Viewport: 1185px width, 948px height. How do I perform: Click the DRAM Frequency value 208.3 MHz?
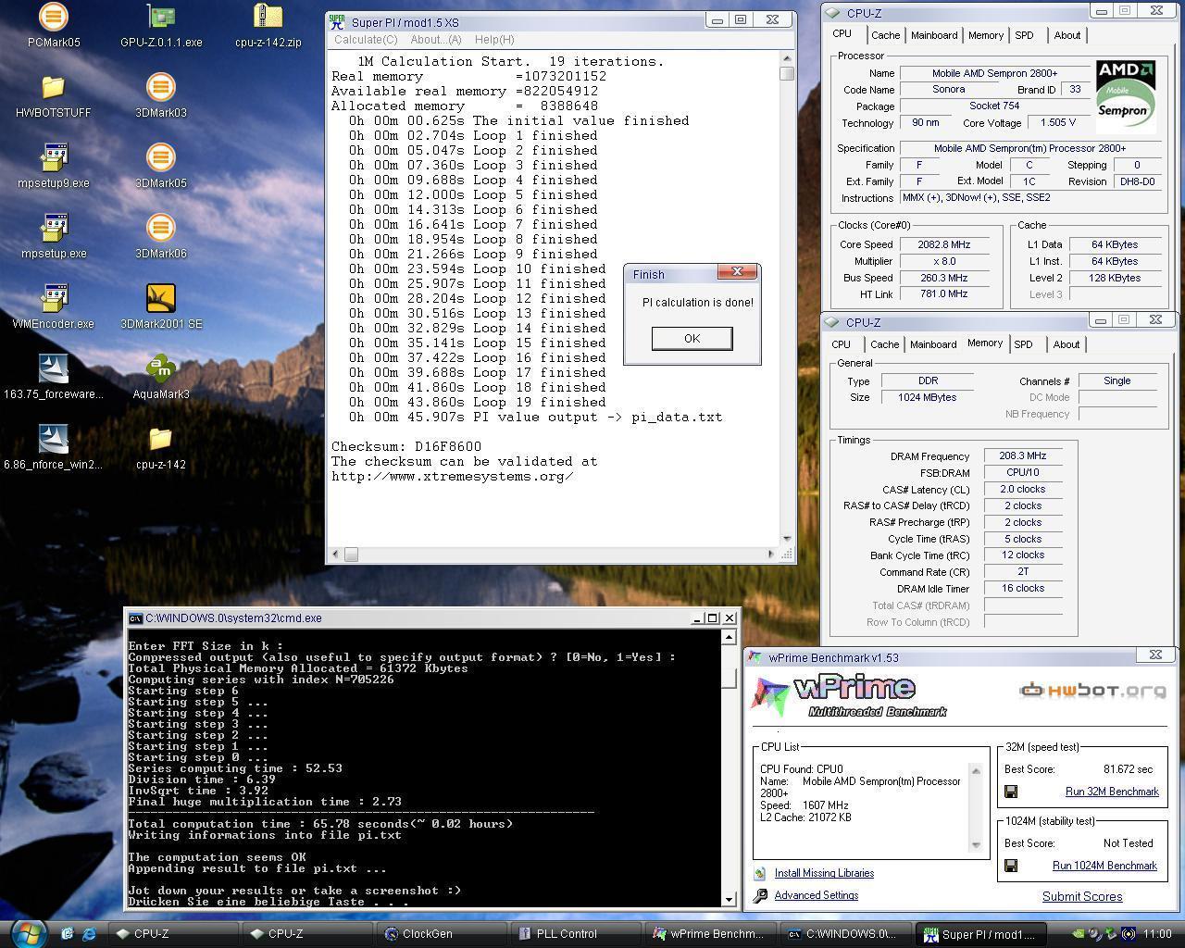pos(1022,456)
